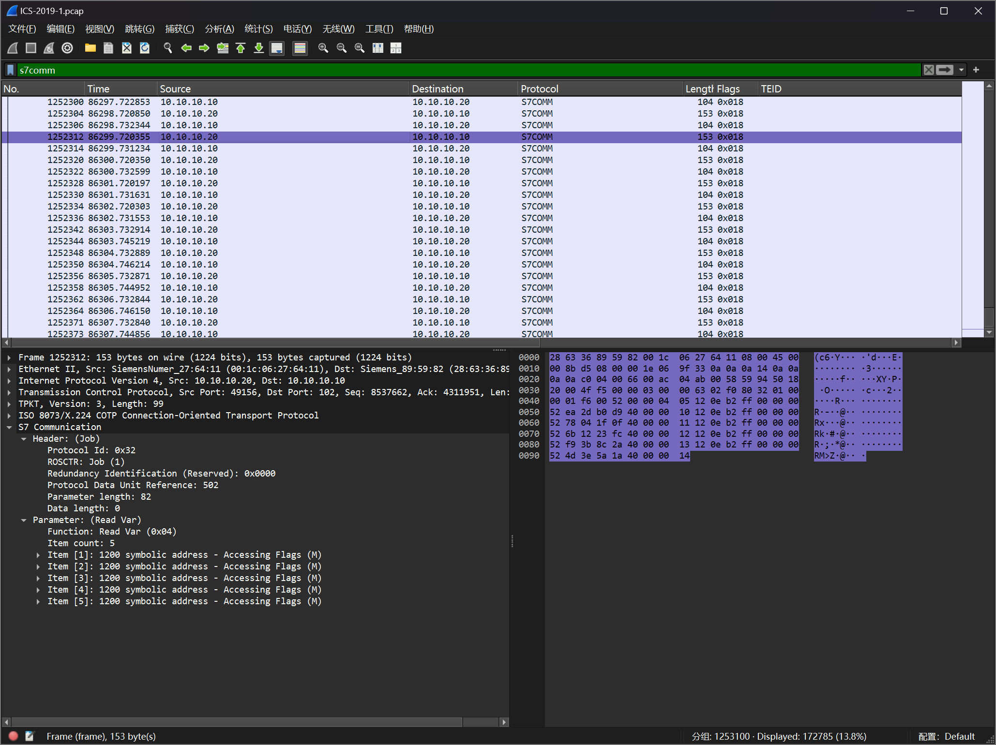Viewport: 996px width, 745px height.
Task: Sort packets by the Time column header
Action: click(x=121, y=89)
